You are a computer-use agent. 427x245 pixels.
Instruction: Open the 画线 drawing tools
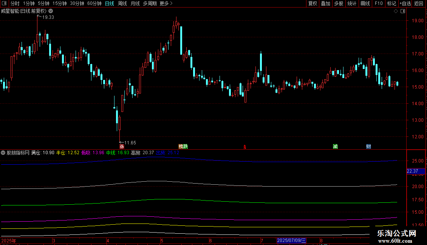pyautogui.click(x=365, y=3)
